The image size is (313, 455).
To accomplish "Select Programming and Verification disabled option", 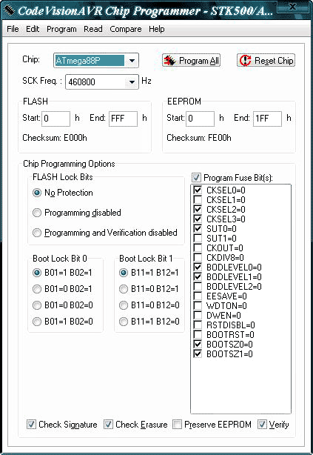I will pos(37,233).
